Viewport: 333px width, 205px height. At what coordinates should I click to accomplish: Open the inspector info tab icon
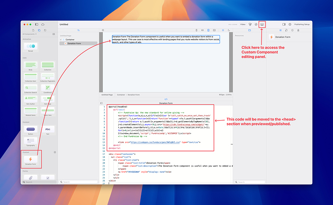pos(292,30)
